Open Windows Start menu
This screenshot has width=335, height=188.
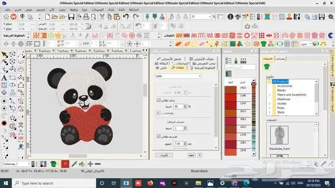(x=6, y=183)
